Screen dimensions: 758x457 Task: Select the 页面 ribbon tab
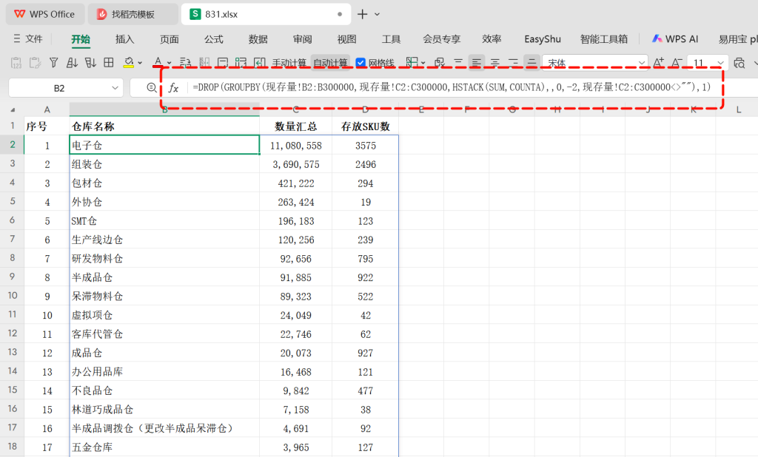pos(170,39)
